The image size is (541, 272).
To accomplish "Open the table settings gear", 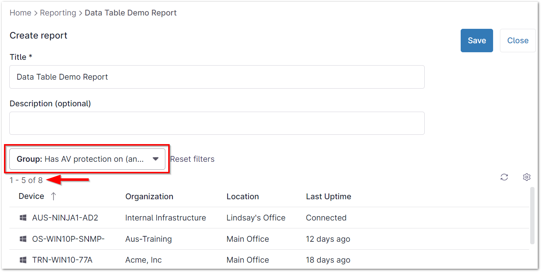I will coord(527,177).
